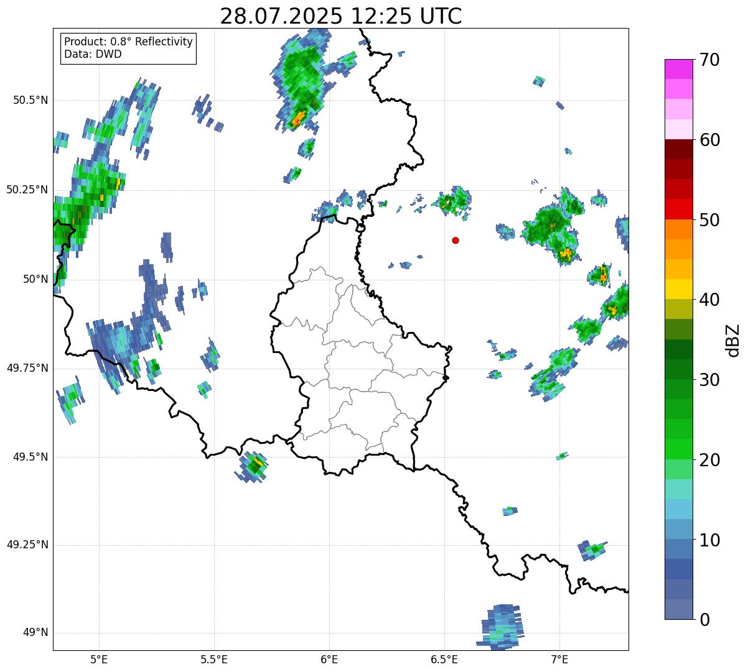Click the red station marker dot
Viewport: 748px width, 672px height.
tap(456, 240)
